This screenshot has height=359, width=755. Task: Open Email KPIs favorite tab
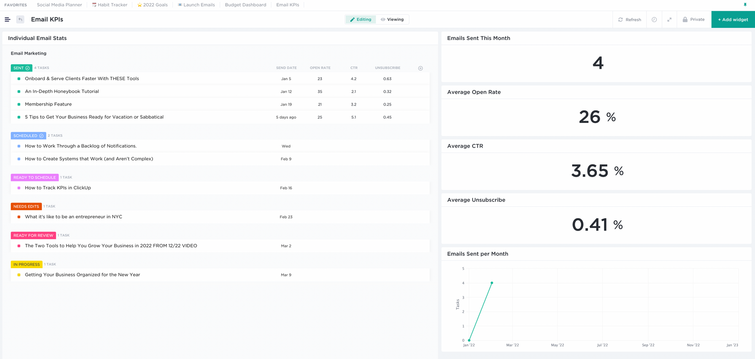(288, 5)
